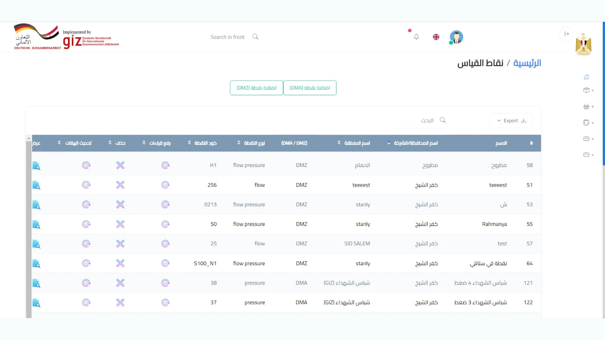Collapse the sidebar with the arrow toggle

tap(566, 34)
